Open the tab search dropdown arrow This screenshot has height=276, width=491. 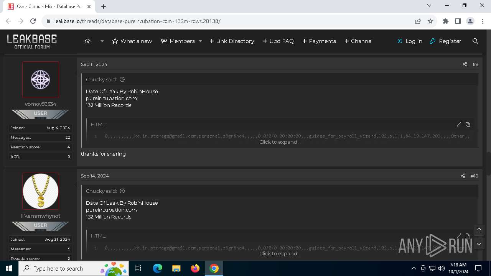point(429,6)
